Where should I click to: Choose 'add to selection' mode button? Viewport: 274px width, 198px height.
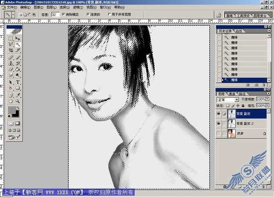click(25, 15)
